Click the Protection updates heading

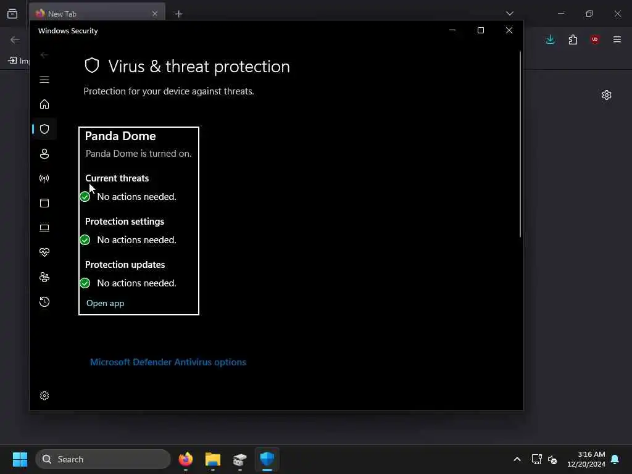coord(125,264)
